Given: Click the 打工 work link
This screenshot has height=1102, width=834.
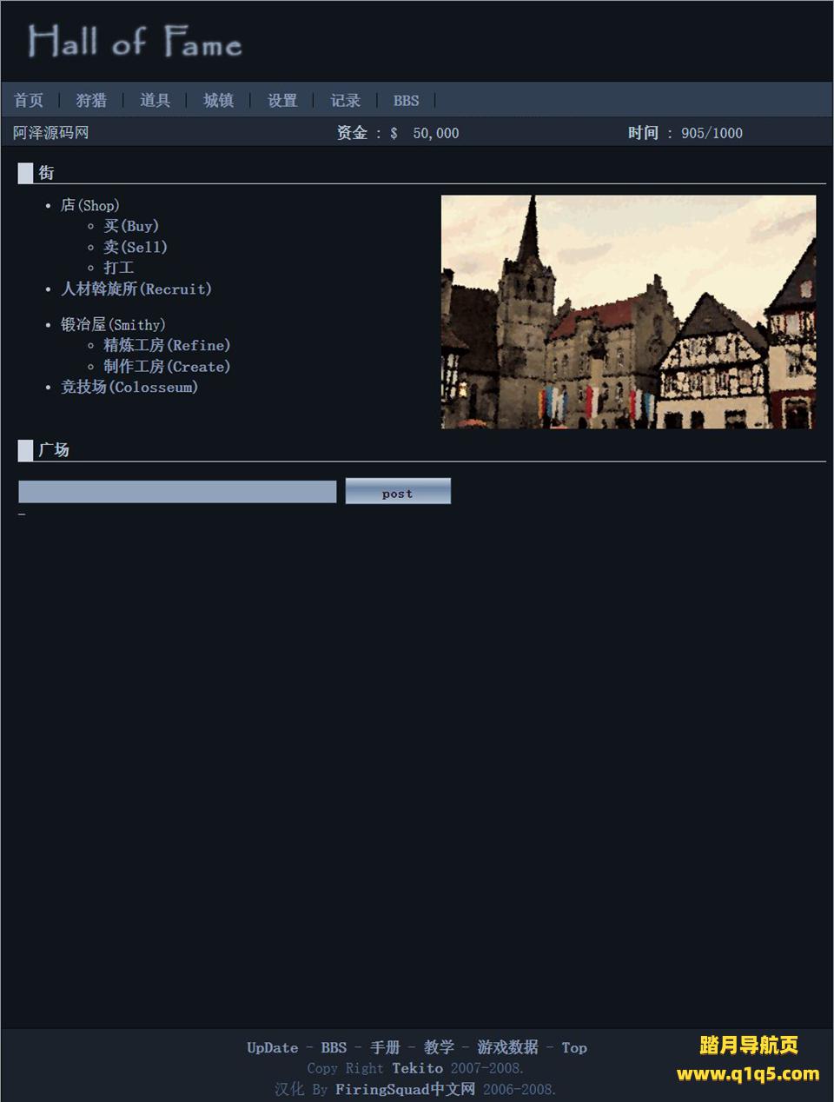Looking at the screenshot, I should click(x=119, y=268).
